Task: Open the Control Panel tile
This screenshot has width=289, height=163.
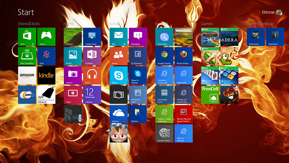Action: [92, 37]
